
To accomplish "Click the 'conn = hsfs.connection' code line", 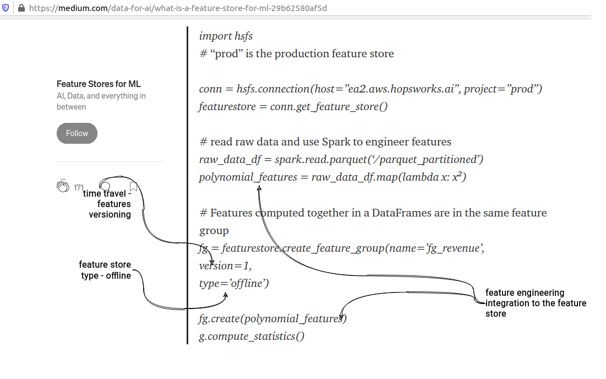I will pyautogui.click(x=370, y=89).
